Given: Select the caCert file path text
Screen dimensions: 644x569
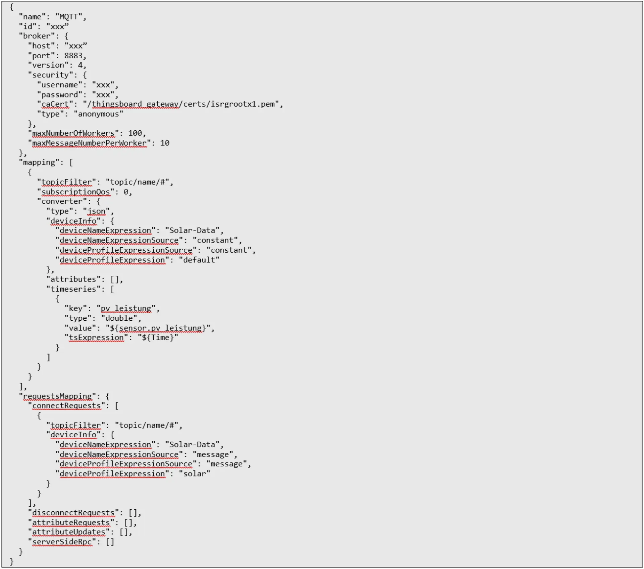Looking at the screenshot, I should tap(183, 104).
